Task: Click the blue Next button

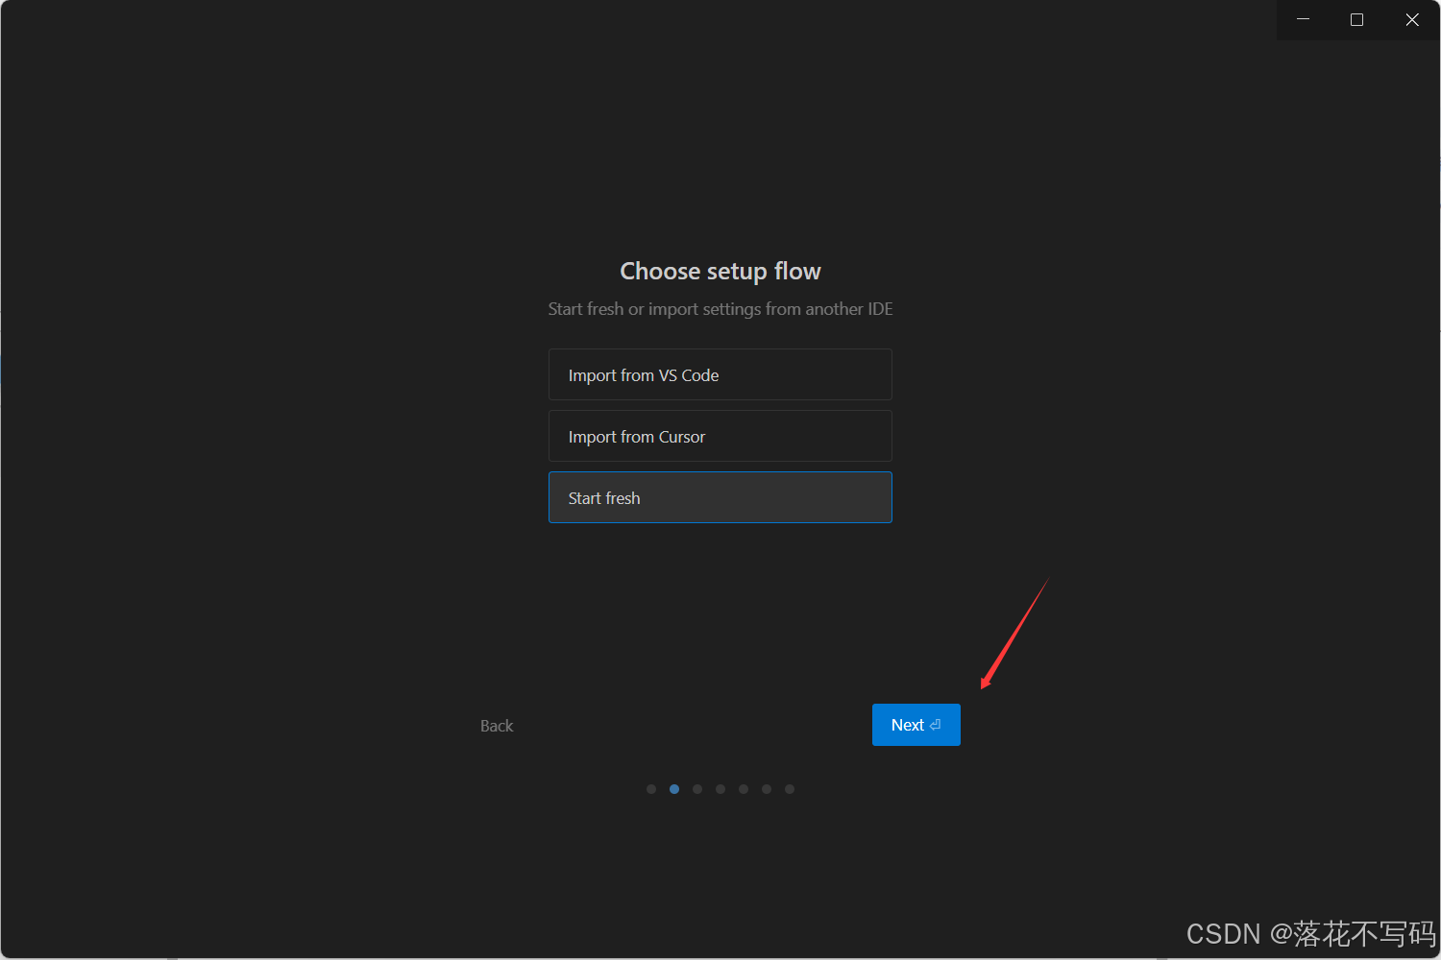Action: [916, 725]
